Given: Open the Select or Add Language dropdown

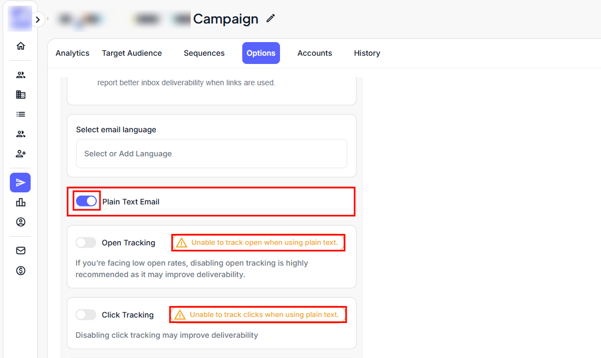Looking at the screenshot, I should [x=211, y=154].
